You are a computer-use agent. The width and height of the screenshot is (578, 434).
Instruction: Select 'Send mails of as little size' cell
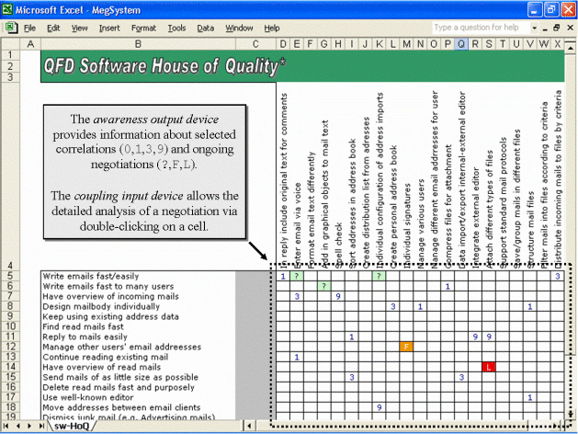coord(138,377)
